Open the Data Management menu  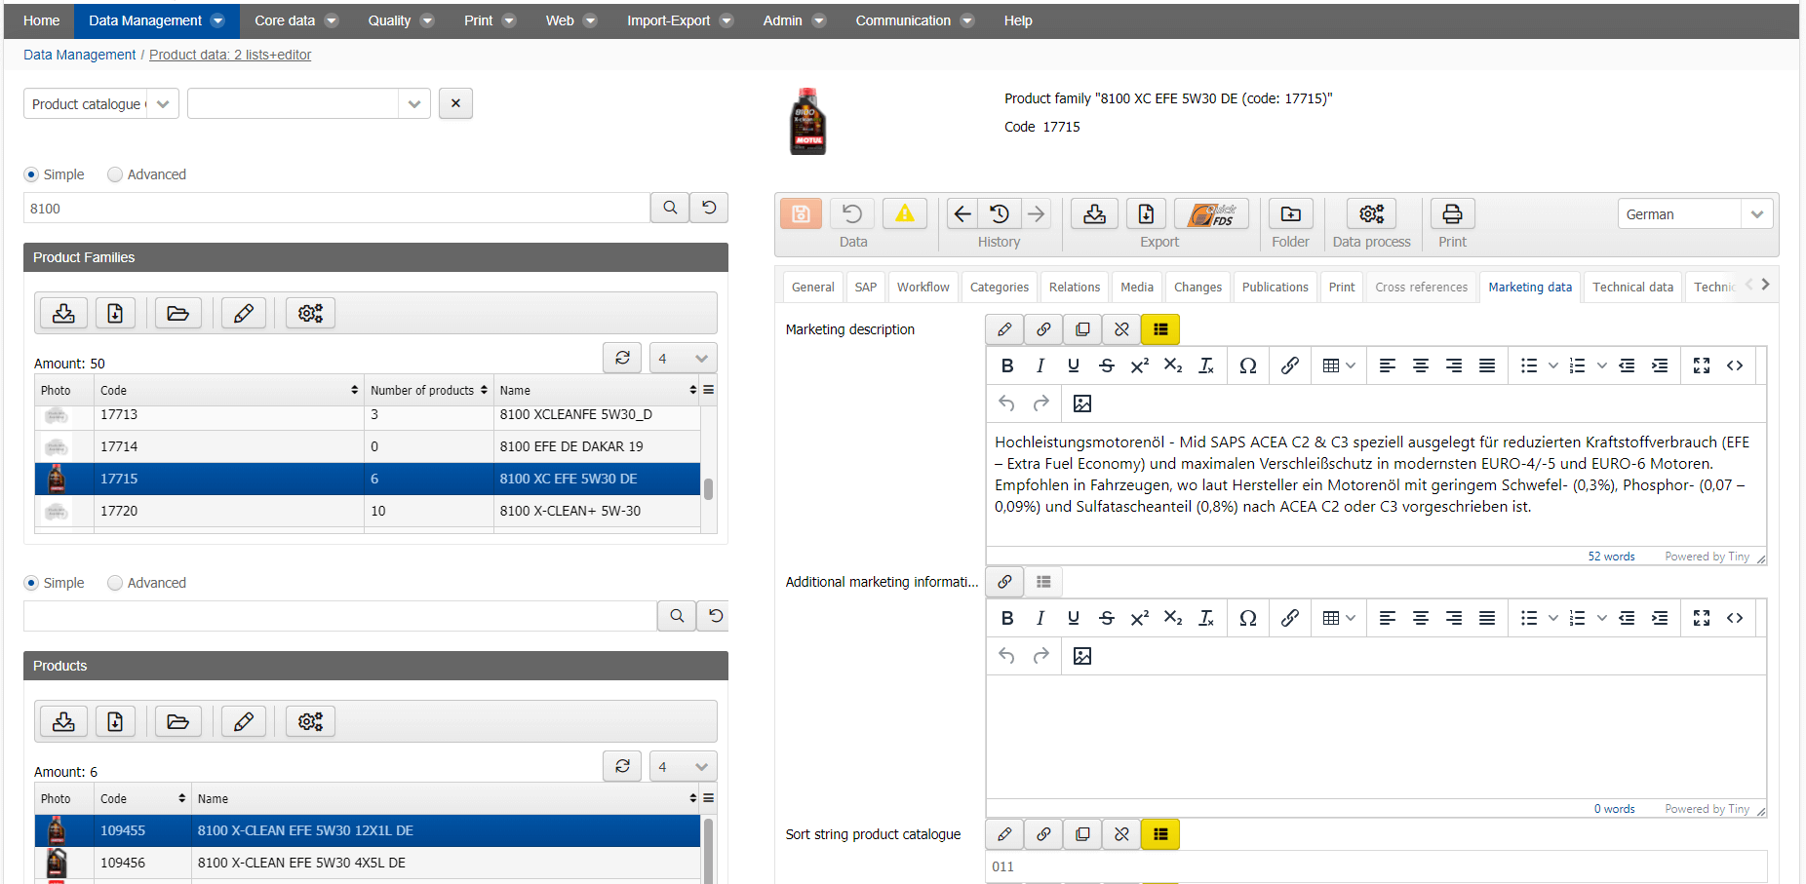pos(156,20)
